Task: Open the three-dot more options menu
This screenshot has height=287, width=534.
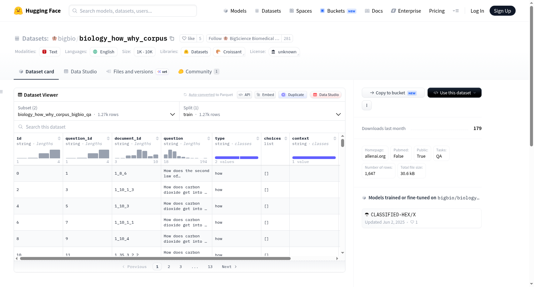Action: 367,105
